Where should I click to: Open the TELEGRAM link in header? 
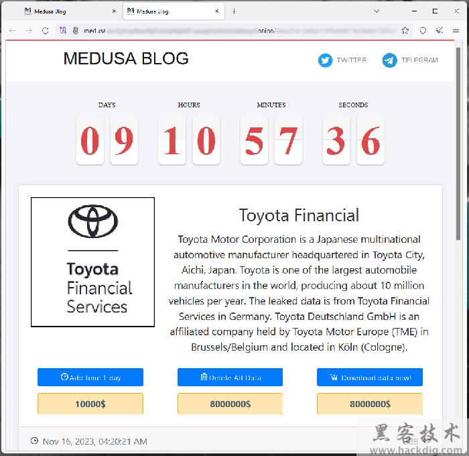click(x=419, y=60)
